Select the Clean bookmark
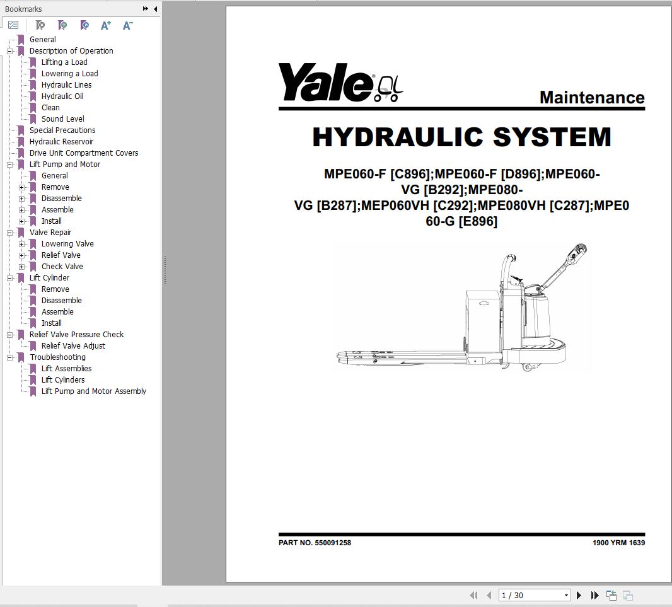Image resolution: width=672 pixels, height=607 pixels. pos(50,108)
